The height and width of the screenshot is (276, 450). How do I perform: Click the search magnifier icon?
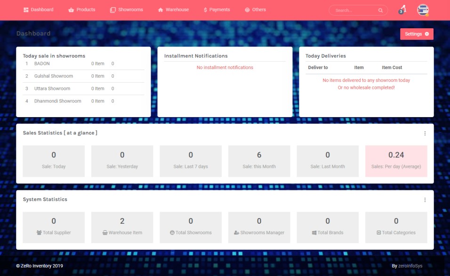point(380,10)
